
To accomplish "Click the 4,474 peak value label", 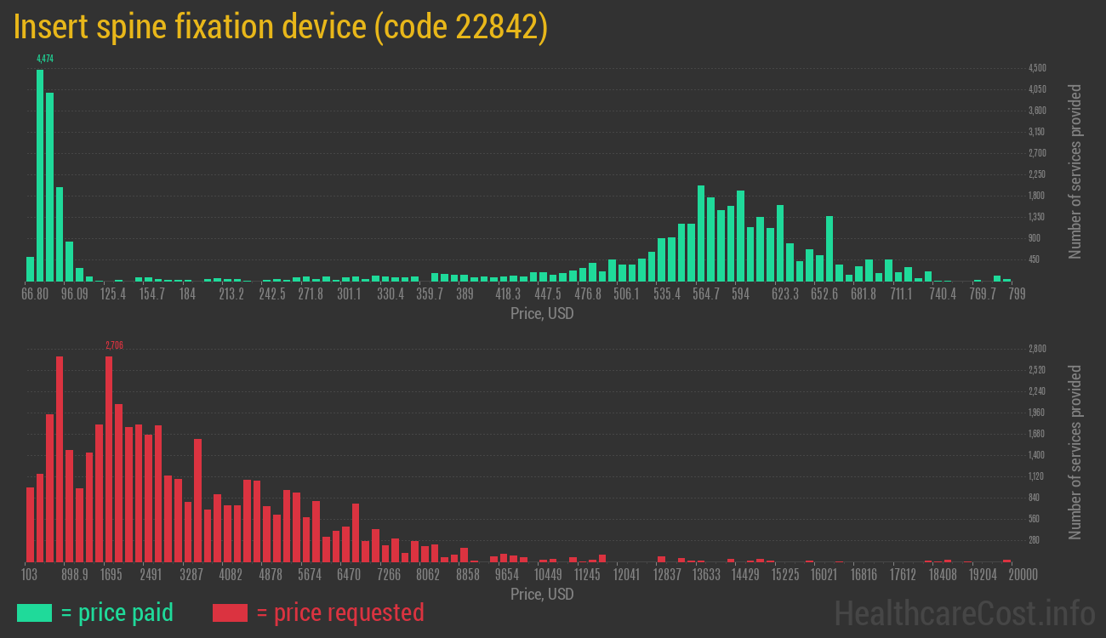I will pyautogui.click(x=45, y=59).
